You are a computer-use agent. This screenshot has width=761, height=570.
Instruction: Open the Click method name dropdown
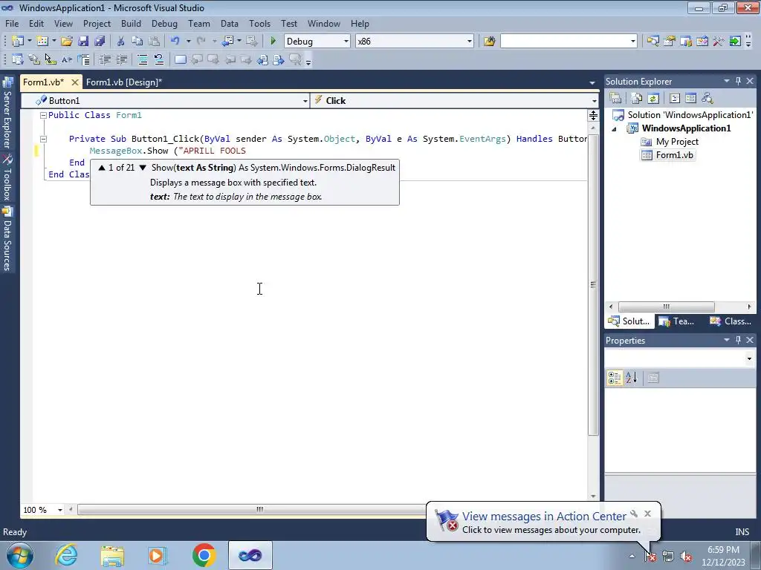pyautogui.click(x=594, y=101)
